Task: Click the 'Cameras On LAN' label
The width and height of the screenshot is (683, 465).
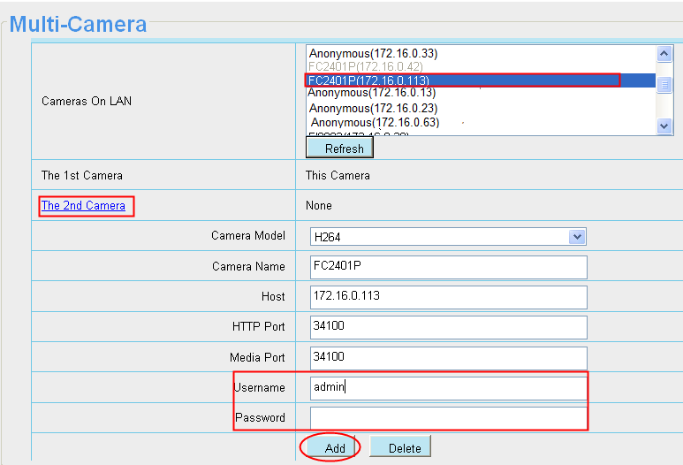Action: (87, 101)
